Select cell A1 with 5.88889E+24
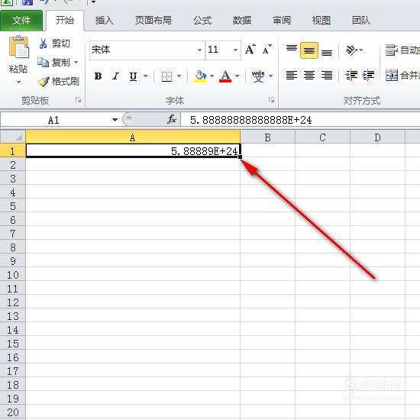The height and width of the screenshot is (420, 420). [x=133, y=150]
